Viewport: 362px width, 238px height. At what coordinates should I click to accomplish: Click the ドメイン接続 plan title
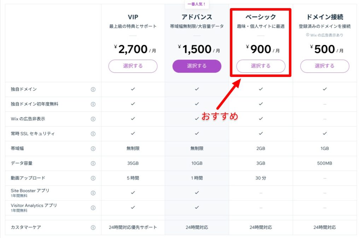325,17
